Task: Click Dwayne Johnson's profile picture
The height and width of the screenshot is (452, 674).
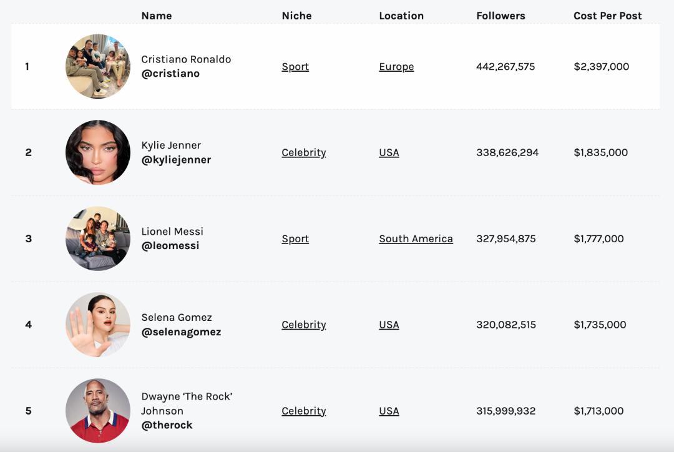Action: [98, 411]
